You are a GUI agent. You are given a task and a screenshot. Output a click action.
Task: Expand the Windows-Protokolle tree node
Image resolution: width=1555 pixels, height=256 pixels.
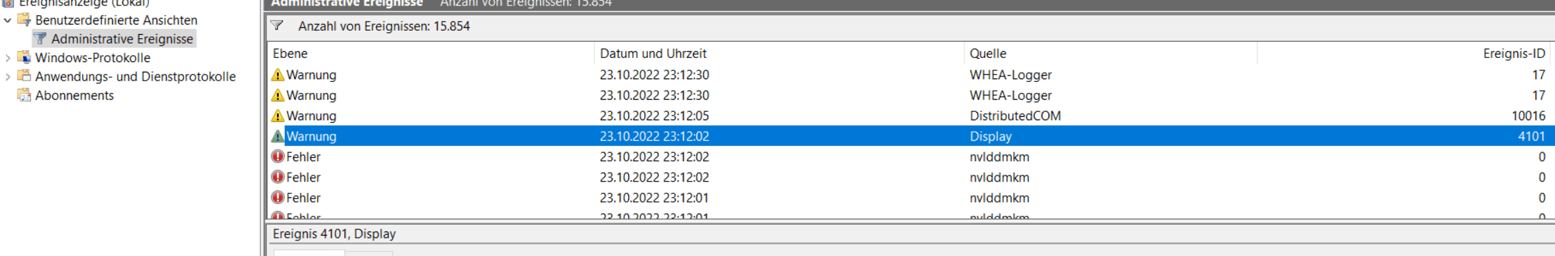tap(8, 58)
